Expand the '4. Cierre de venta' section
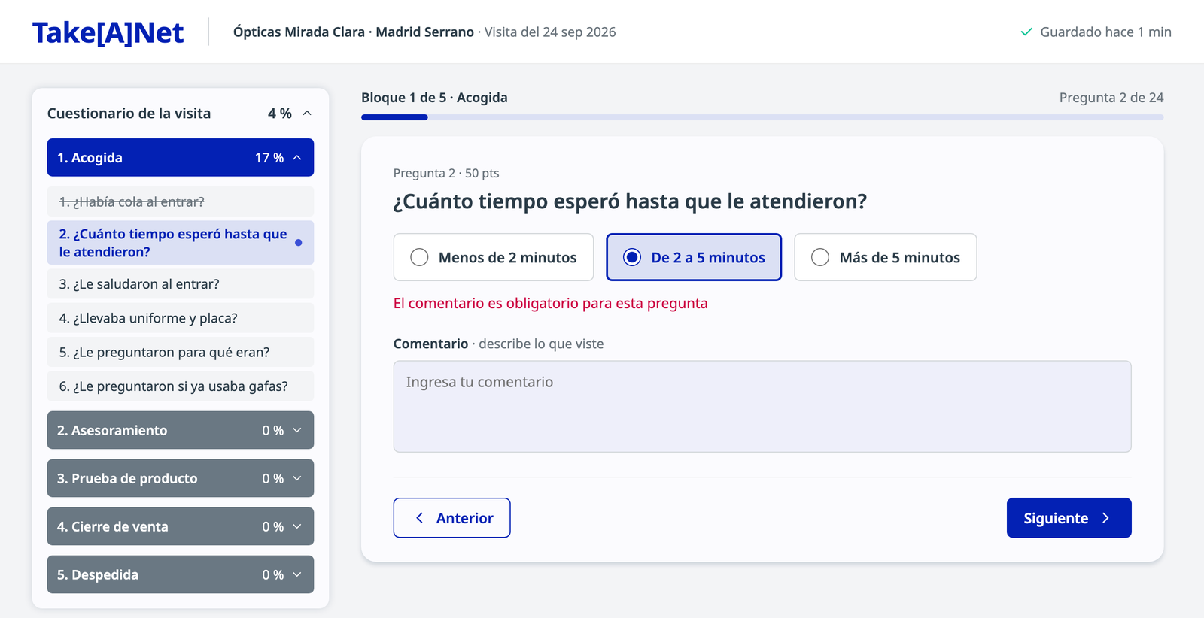 tap(181, 526)
